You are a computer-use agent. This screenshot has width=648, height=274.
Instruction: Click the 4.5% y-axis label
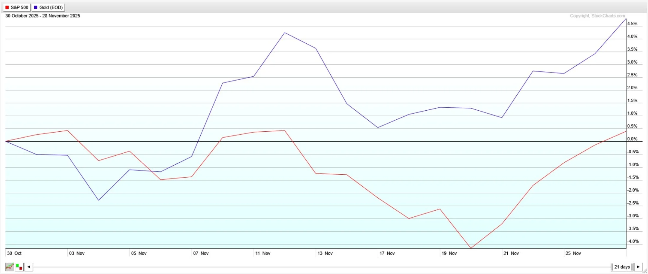point(632,24)
